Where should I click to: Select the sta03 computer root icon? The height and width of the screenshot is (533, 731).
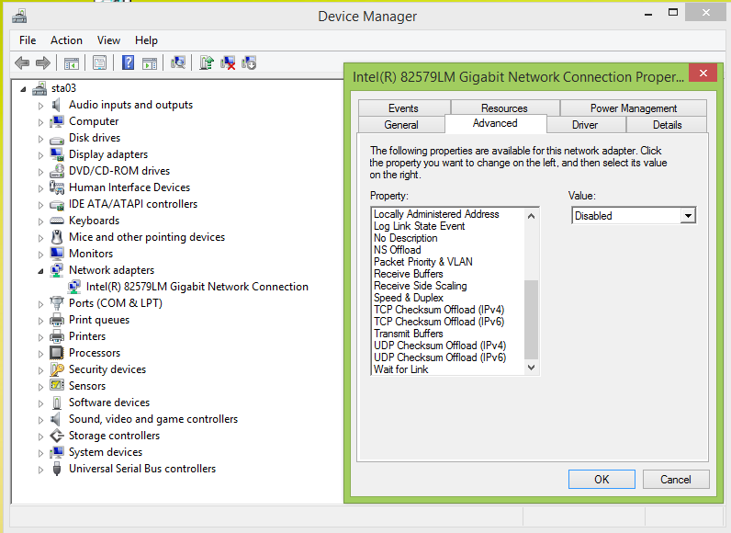click(39, 88)
